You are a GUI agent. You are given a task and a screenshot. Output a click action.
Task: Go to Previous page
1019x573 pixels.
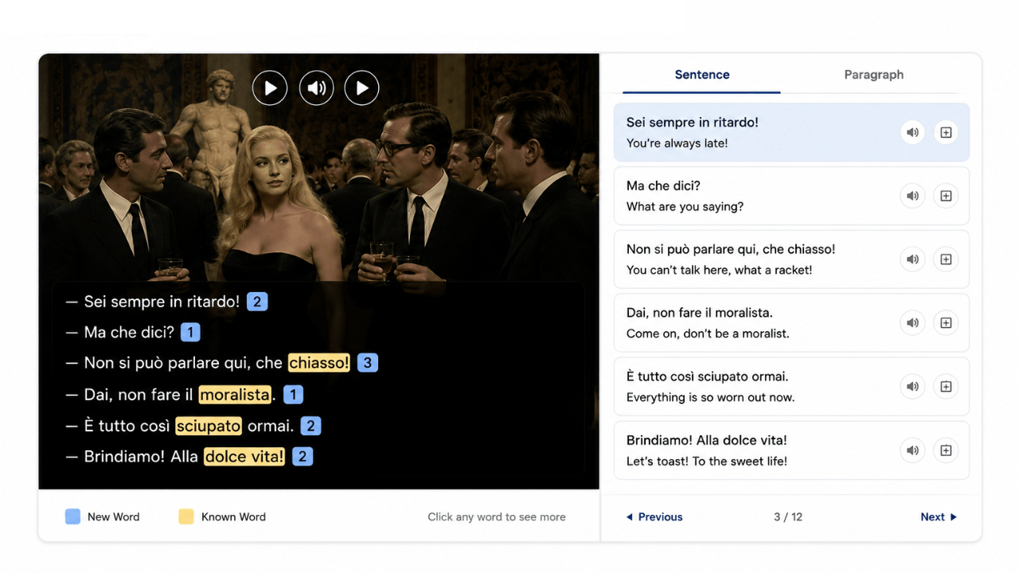pos(654,517)
